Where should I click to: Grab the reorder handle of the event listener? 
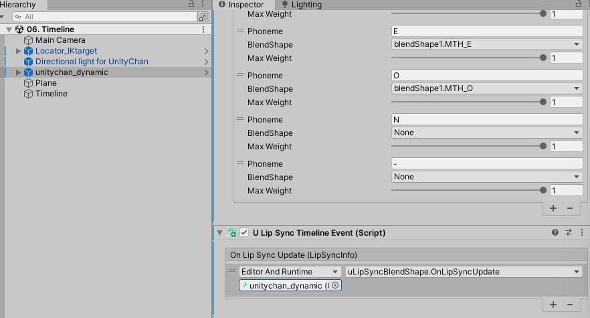[x=232, y=270]
